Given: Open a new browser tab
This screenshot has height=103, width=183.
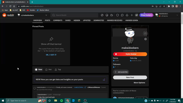Looking at the screenshot, I should 32,2.
